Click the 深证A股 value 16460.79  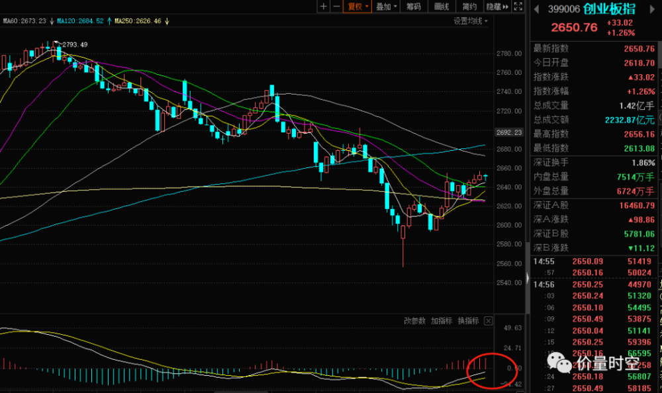[637, 206]
